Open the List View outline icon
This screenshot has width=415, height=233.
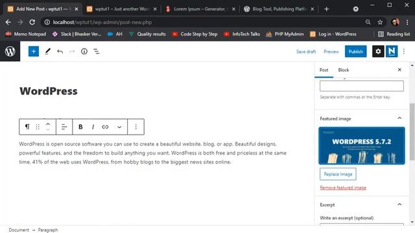point(97,51)
